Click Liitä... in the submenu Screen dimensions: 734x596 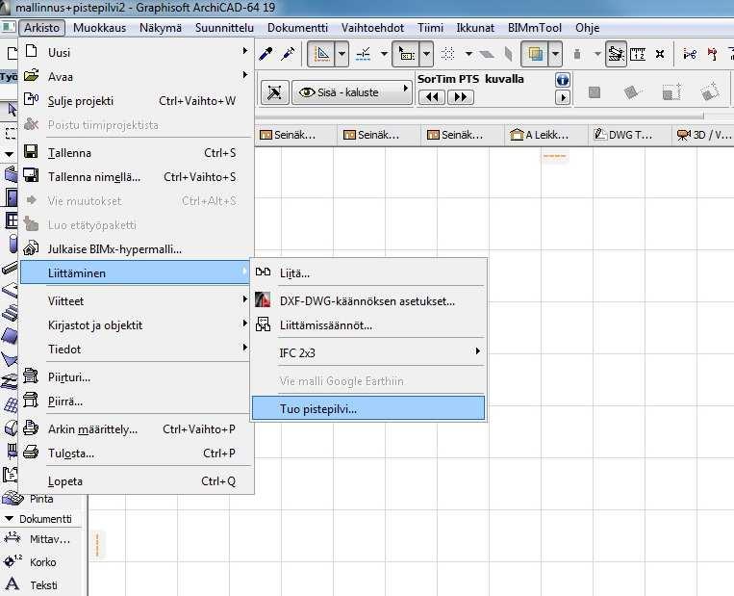pyautogui.click(x=368, y=272)
